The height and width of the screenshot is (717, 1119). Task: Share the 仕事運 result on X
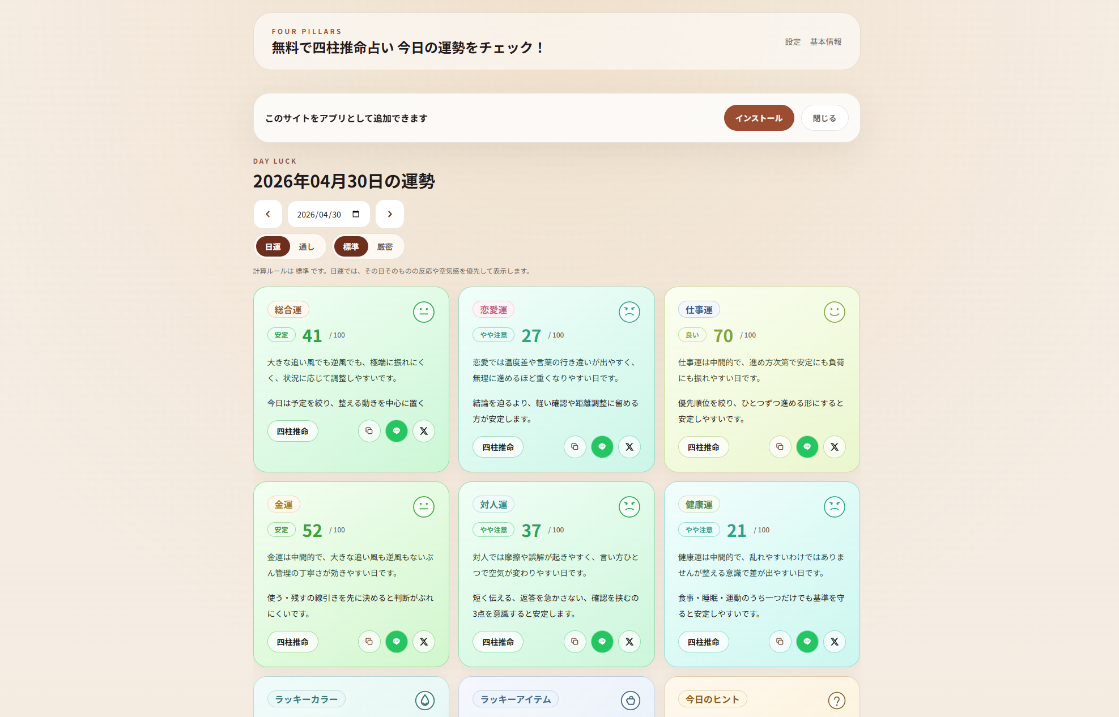pyautogui.click(x=835, y=447)
